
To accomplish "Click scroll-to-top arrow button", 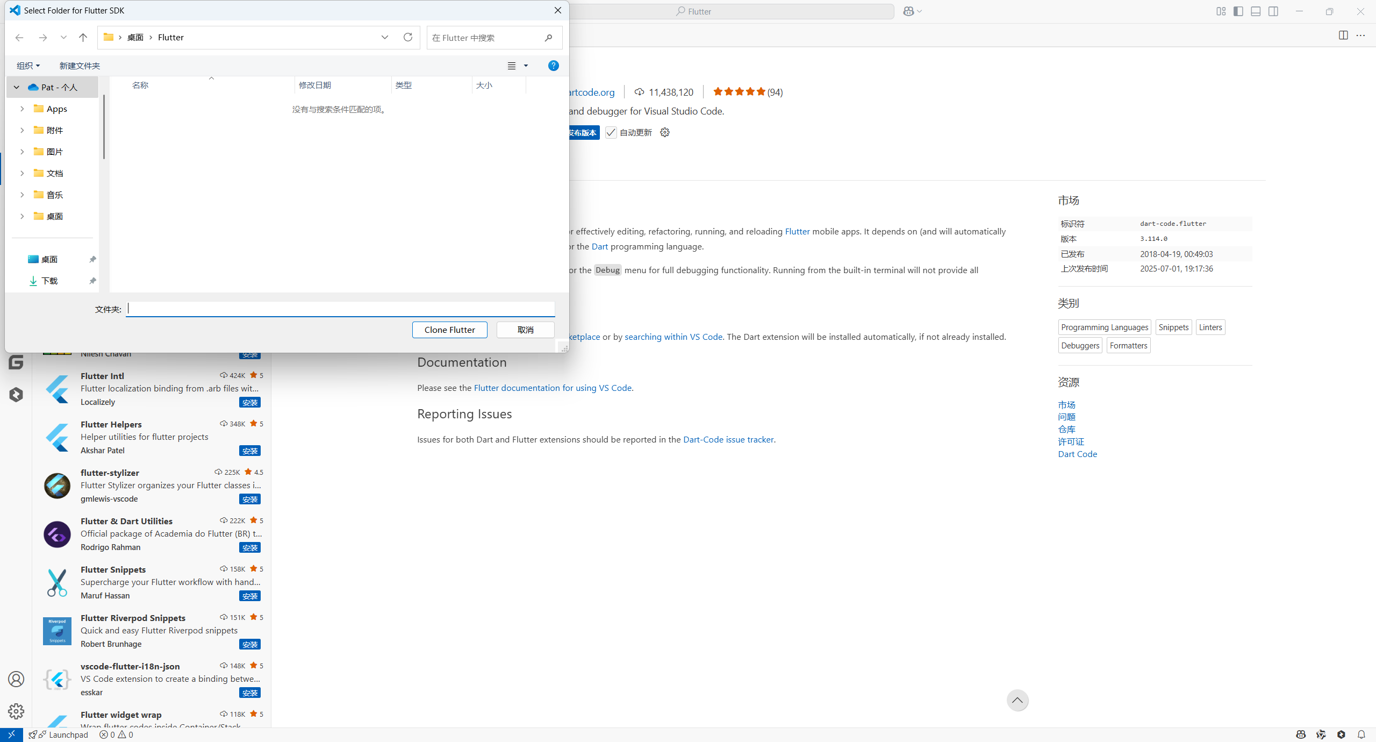I will 1017,700.
